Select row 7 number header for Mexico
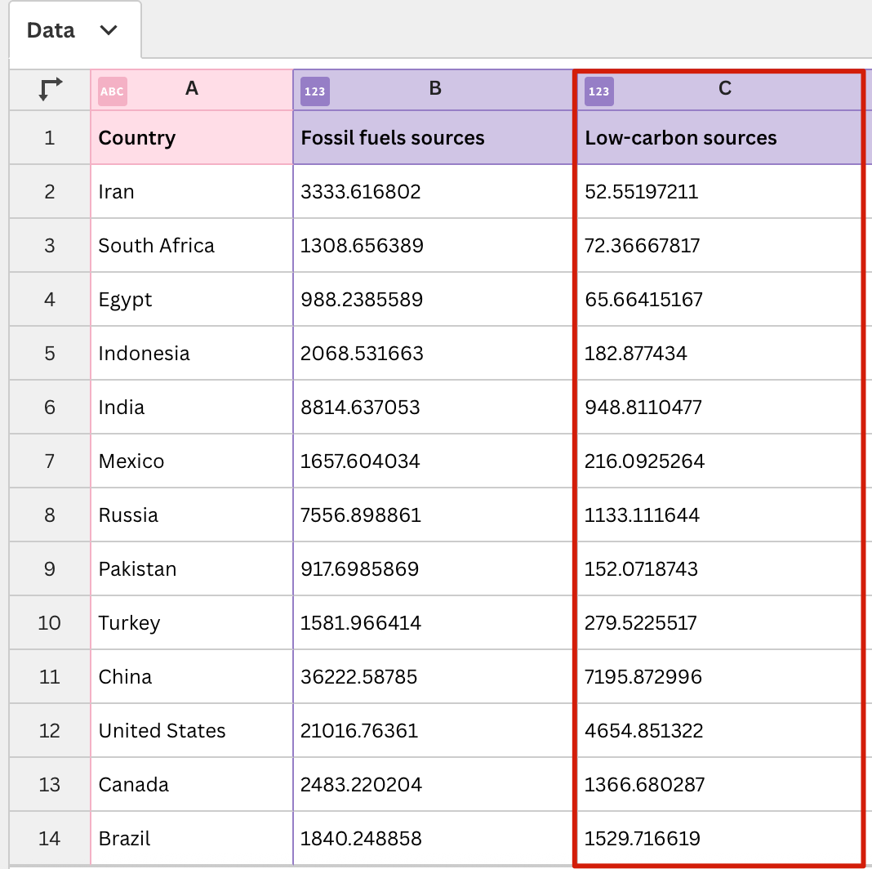Viewport: 872px width, 869px height. pyautogui.click(x=50, y=461)
